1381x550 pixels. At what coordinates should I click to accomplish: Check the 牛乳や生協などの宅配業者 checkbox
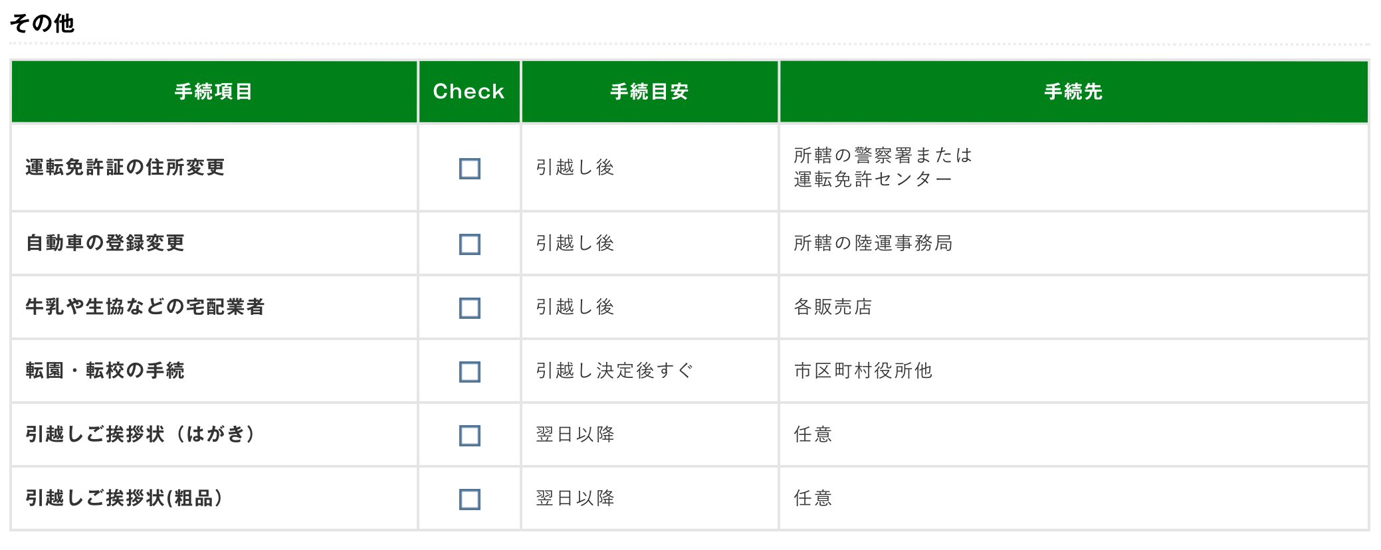click(469, 308)
